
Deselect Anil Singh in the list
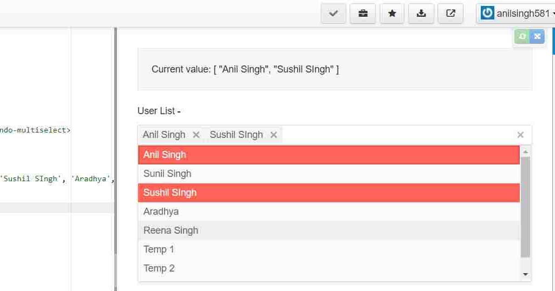329,155
